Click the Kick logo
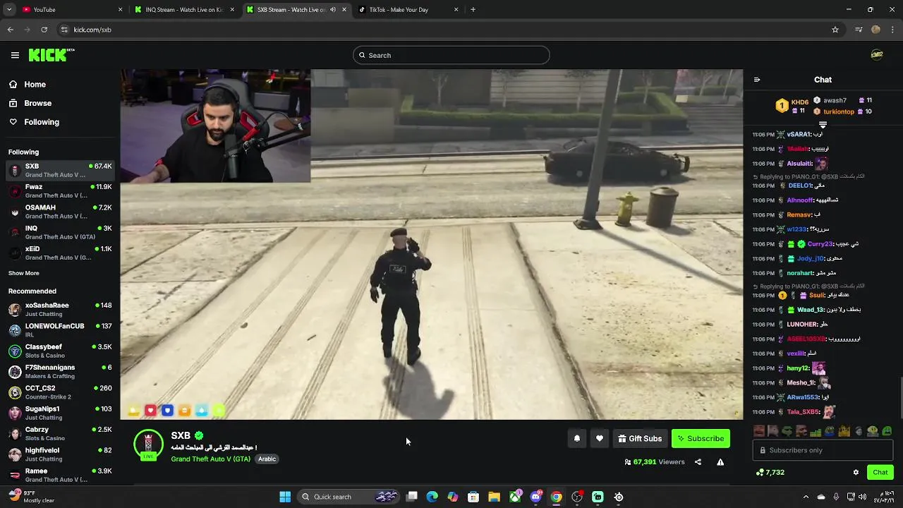 coord(51,55)
